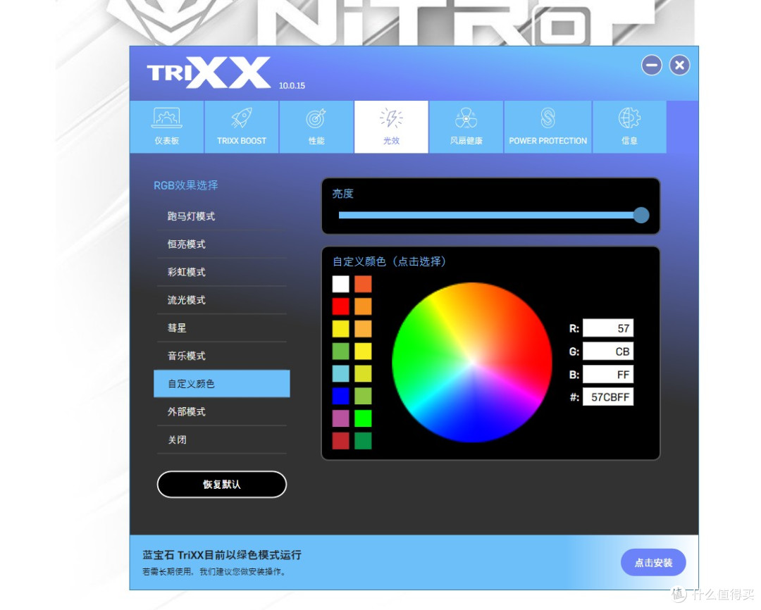Viewport: 761px width, 610px height.
Task: Open the 仪表板 dashboard tab
Action: [167, 127]
